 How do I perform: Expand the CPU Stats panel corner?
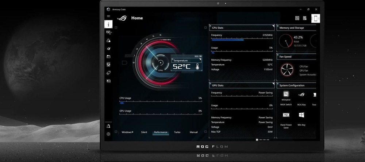(x=273, y=26)
